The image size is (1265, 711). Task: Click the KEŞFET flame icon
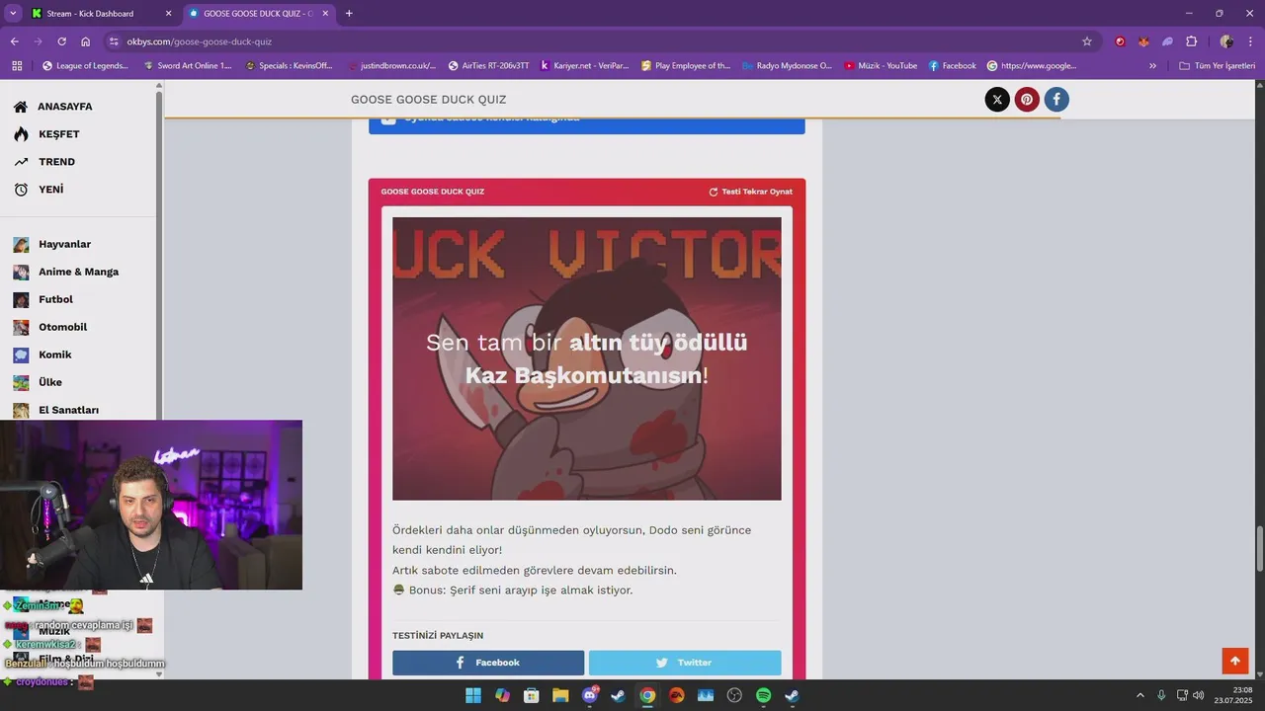pos(21,134)
